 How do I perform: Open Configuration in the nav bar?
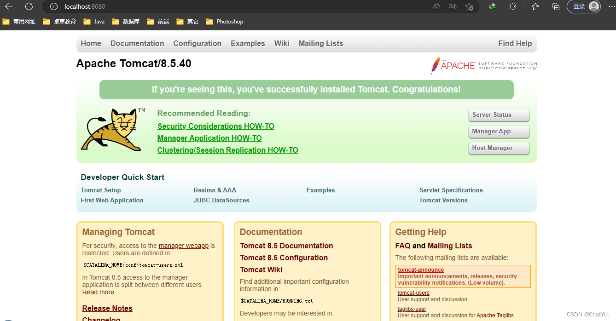(197, 43)
